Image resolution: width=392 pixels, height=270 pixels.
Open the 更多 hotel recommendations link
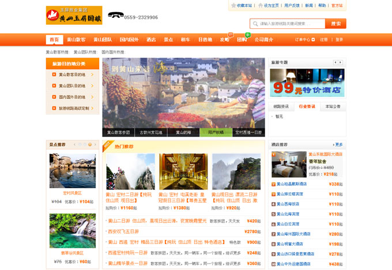tap(338, 144)
